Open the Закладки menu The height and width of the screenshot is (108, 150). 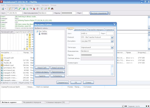[x=45, y=5]
